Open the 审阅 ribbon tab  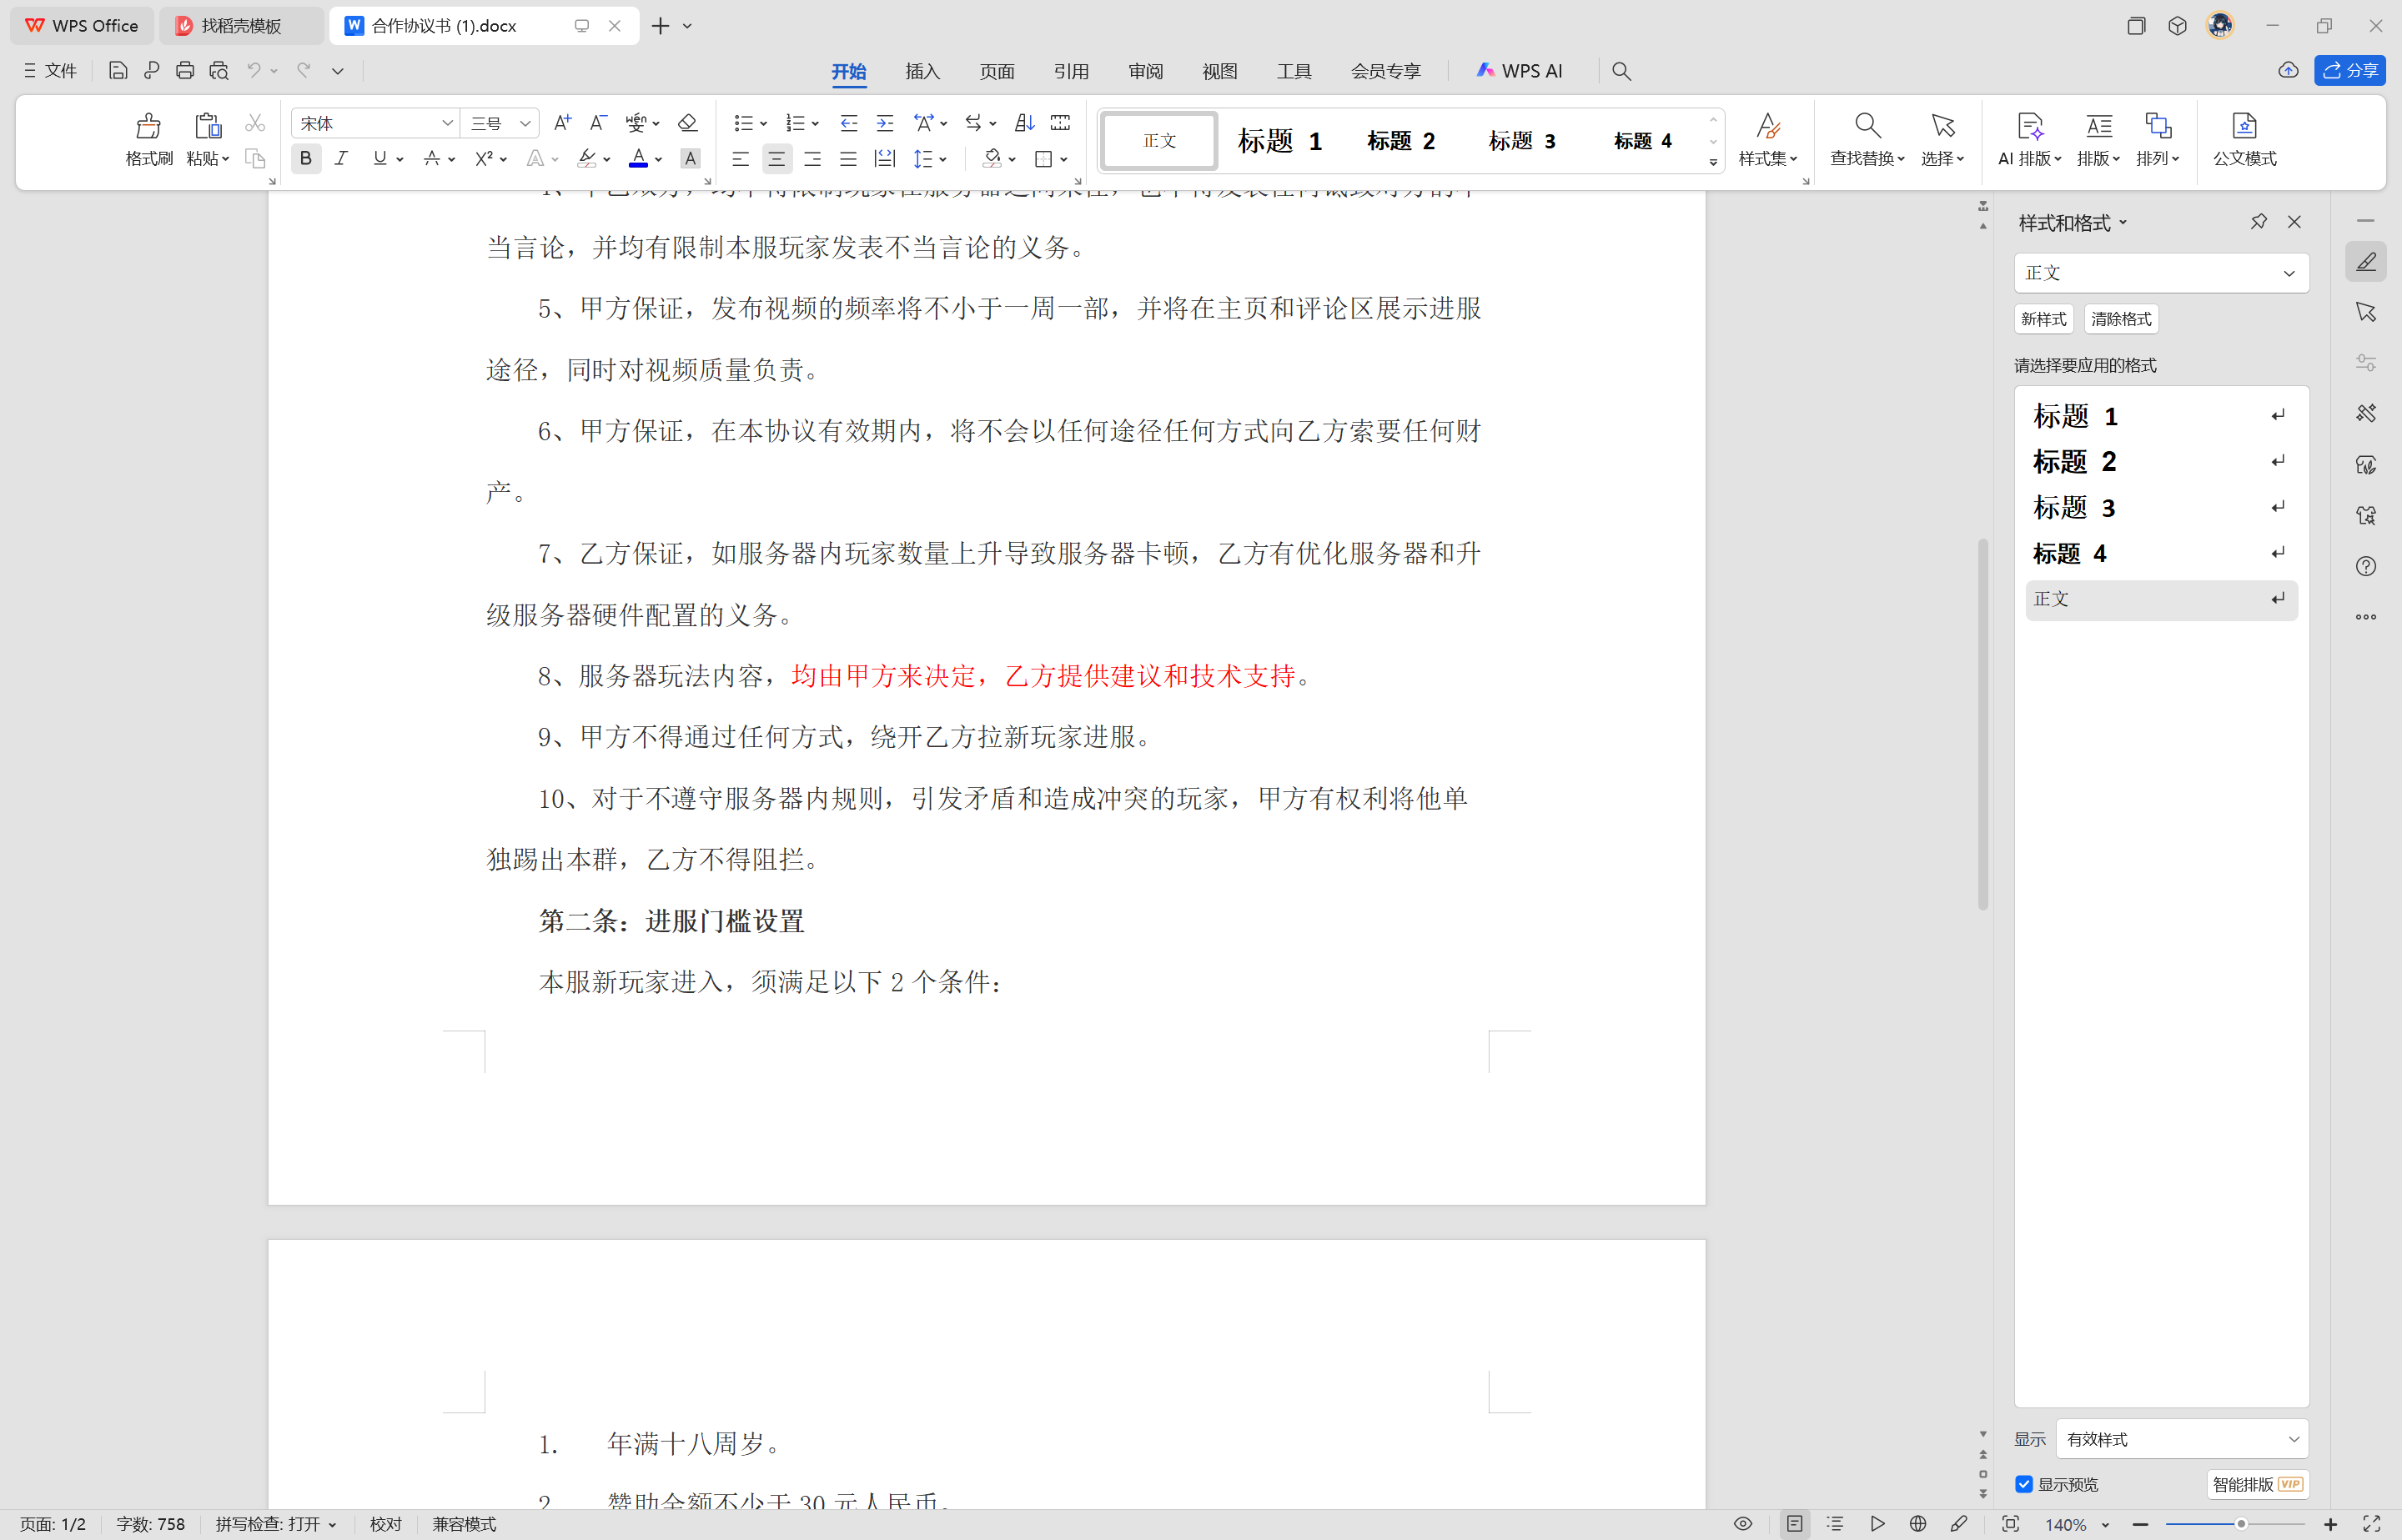[x=1145, y=71]
